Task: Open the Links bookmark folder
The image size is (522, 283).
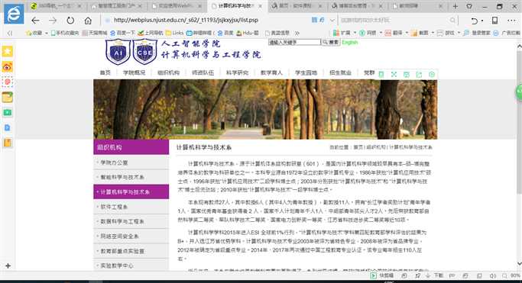Action: 175,33
